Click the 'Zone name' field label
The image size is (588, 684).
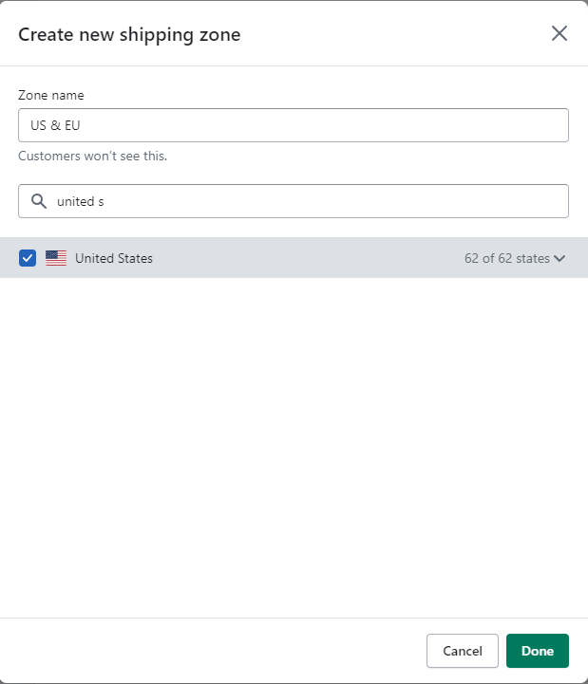pos(50,95)
